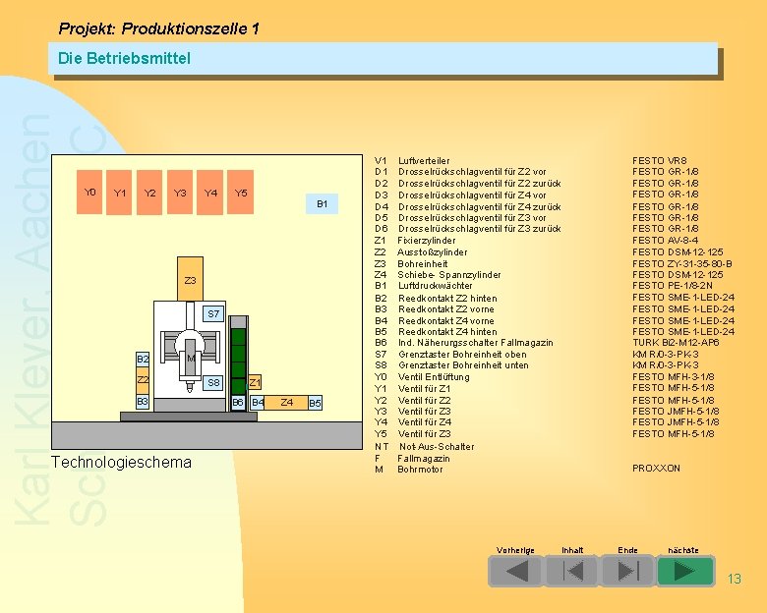The height and width of the screenshot is (613, 767).
Task: Click 'Reedkontakt Z4 hinten' entry
Action: [x=447, y=332]
